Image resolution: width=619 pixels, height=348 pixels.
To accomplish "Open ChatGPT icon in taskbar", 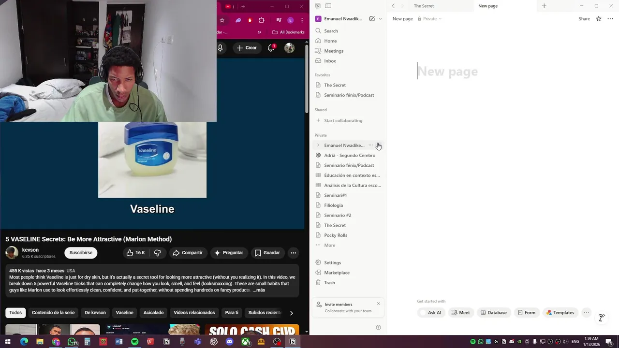I will [214, 342].
